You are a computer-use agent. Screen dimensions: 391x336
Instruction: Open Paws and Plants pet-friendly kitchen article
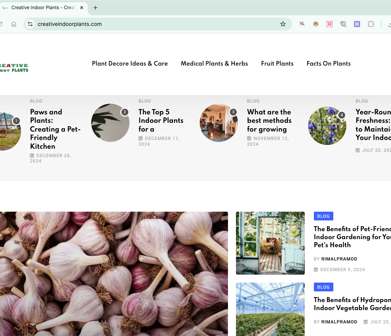pos(55,129)
